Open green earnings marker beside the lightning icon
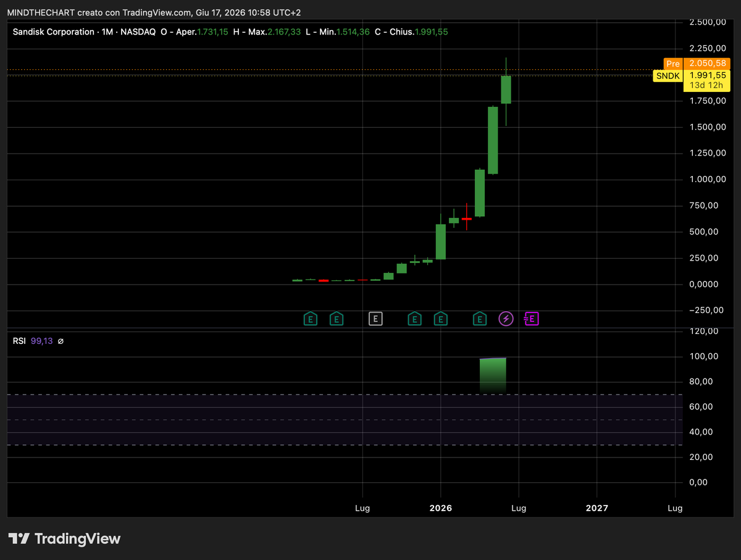741x560 pixels. (x=479, y=319)
